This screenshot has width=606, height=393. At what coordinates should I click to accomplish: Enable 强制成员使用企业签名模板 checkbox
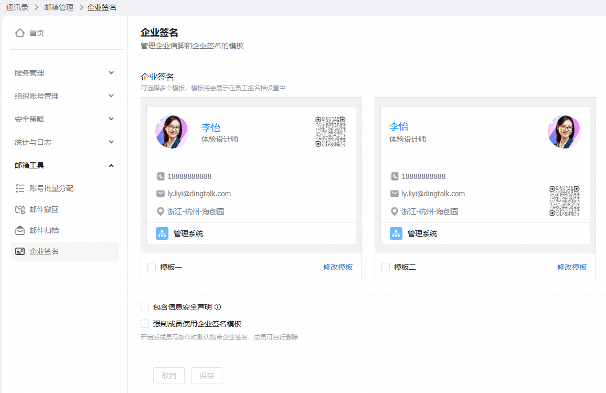pyautogui.click(x=145, y=324)
